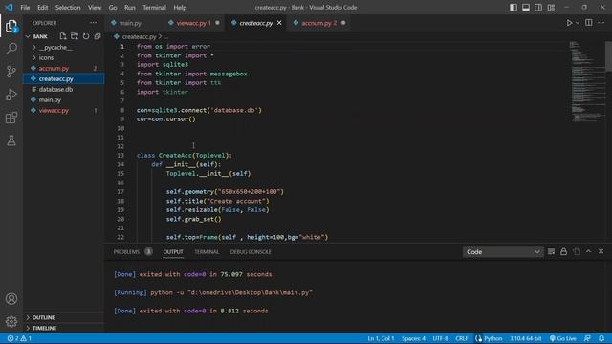Click the editor minimap preview
The width and height of the screenshot is (612, 344).
click(587, 82)
